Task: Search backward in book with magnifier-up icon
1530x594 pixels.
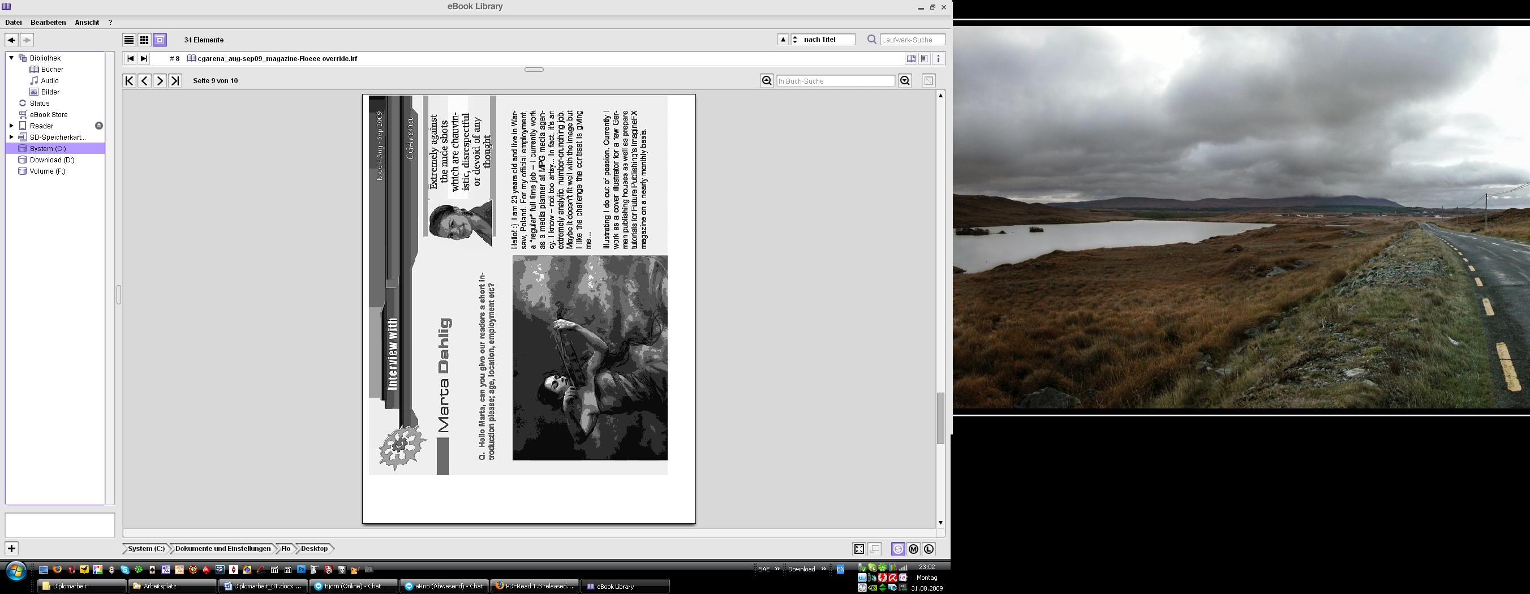Action: (x=767, y=81)
